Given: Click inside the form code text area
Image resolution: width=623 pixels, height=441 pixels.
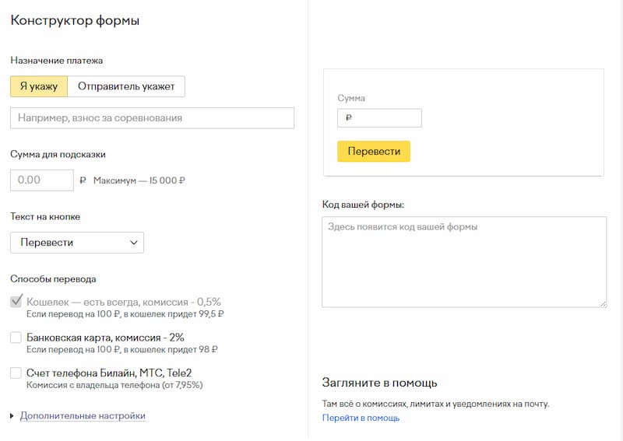Looking at the screenshot, I should pos(464,261).
